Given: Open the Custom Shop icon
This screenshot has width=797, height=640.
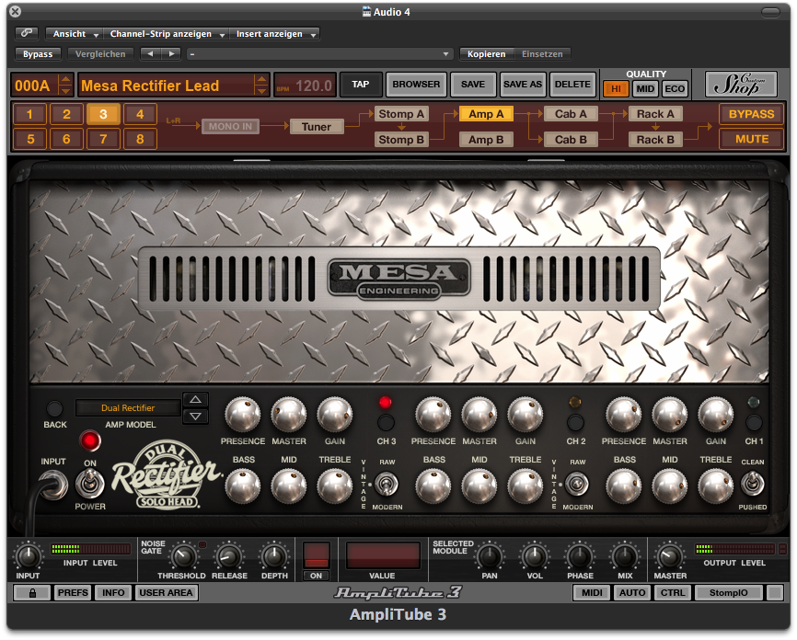Looking at the screenshot, I should (x=741, y=85).
